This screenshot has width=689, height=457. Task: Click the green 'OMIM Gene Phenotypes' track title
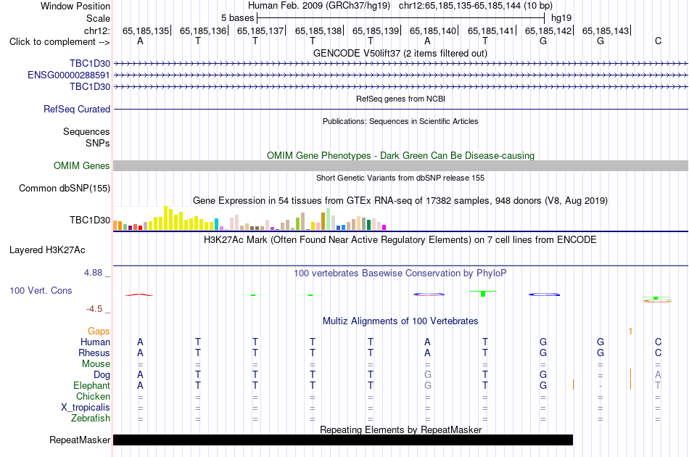tap(400, 155)
